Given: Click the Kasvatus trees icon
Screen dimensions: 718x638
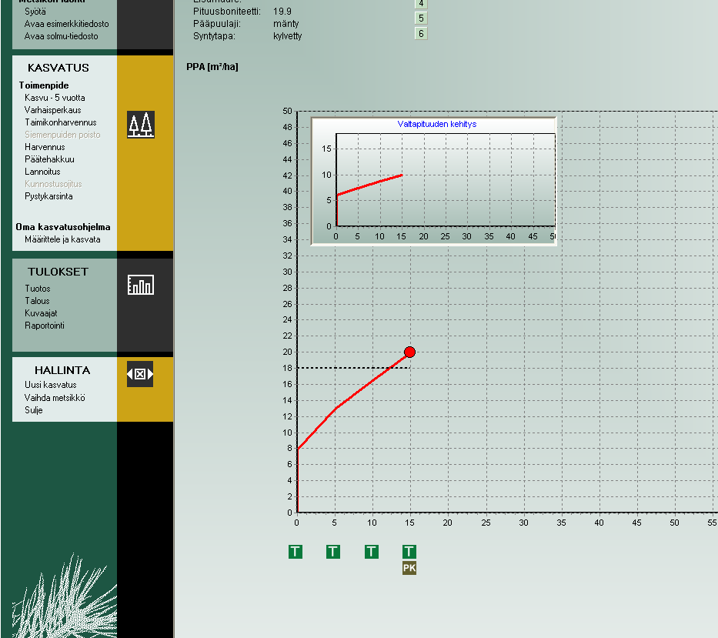Looking at the screenshot, I should pyautogui.click(x=141, y=125).
